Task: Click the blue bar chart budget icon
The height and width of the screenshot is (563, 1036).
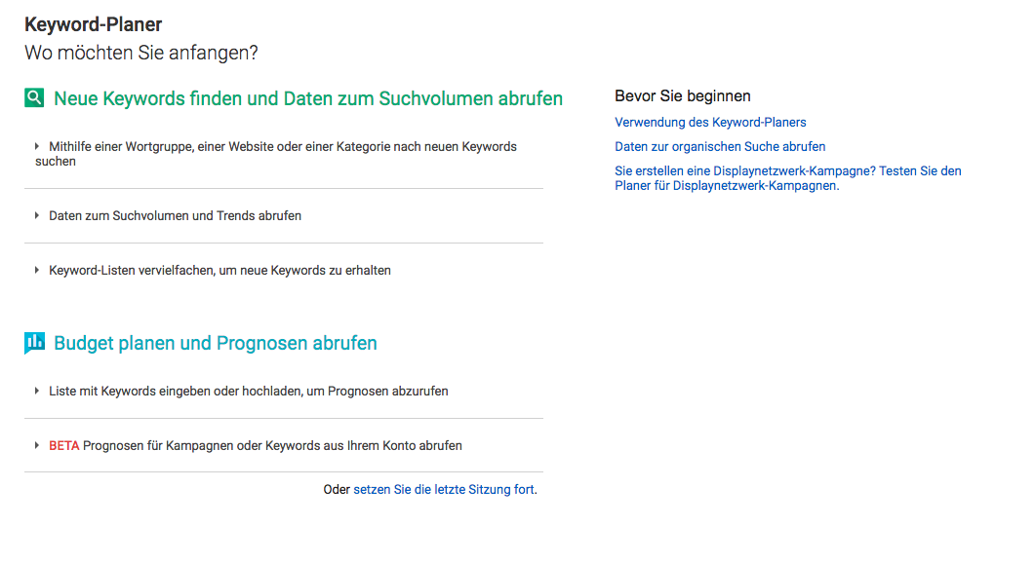Action: click(x=34, y=343)
